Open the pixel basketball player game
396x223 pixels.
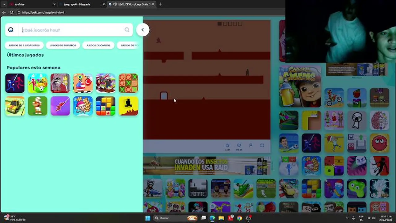click(x=37, y=106)
